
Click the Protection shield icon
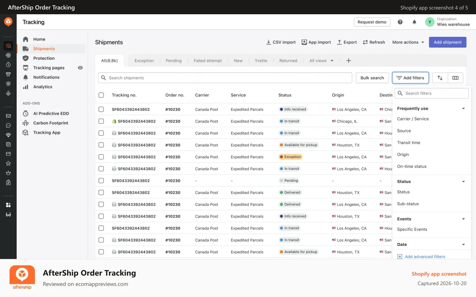(26, 58)
